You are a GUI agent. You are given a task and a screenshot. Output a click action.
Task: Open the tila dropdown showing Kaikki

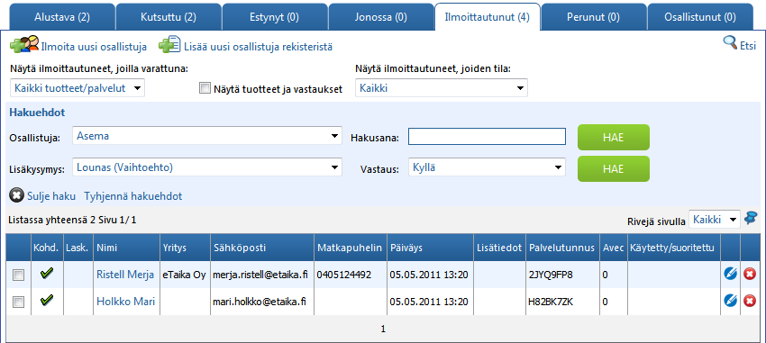[x=442, y=88]
